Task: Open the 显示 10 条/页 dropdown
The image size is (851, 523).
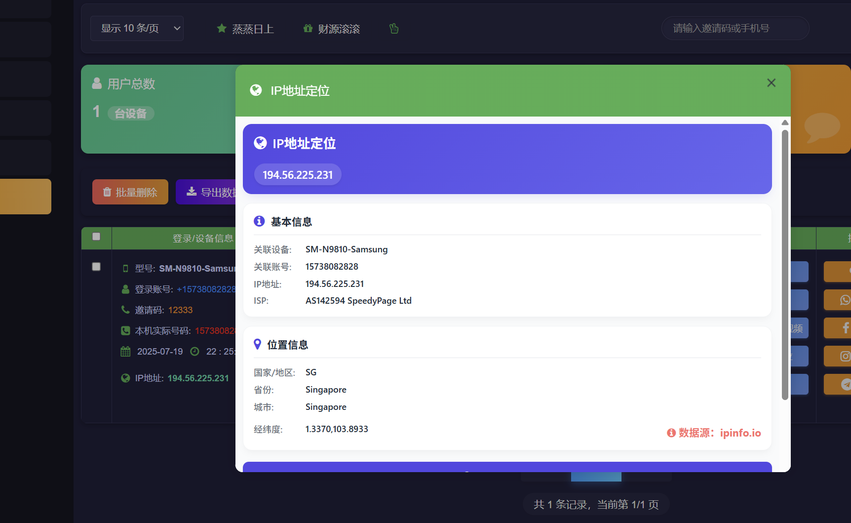Action: click(x=137, y=29)
